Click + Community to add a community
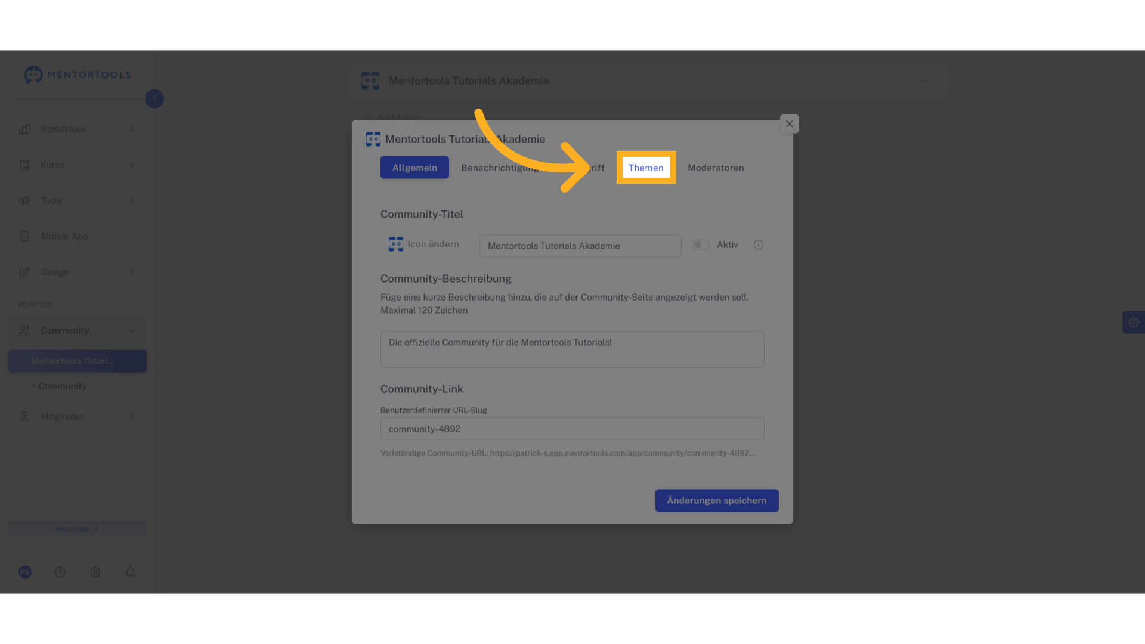Image resolution: width=1145 pixels, height=644 pixels. click(x=59, y=386)
